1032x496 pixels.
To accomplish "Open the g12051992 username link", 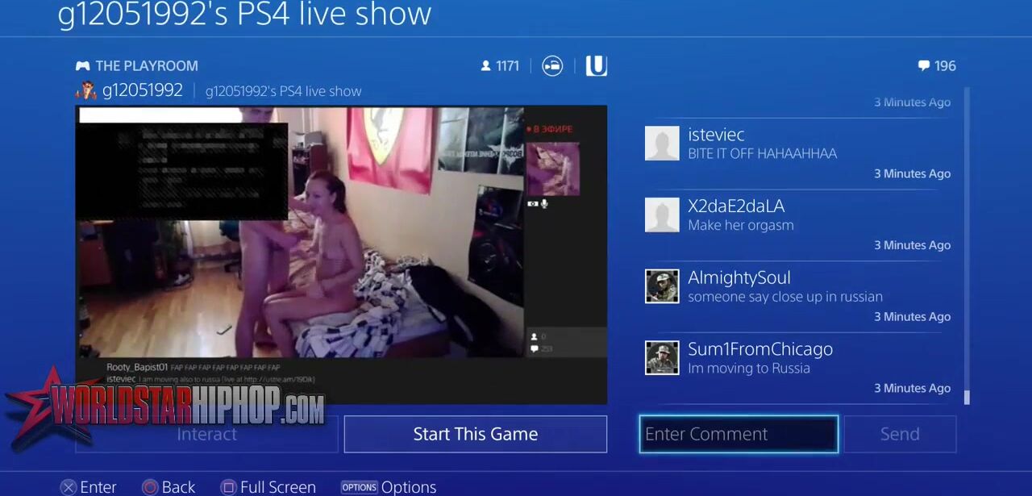I will [x=143, y=91].
